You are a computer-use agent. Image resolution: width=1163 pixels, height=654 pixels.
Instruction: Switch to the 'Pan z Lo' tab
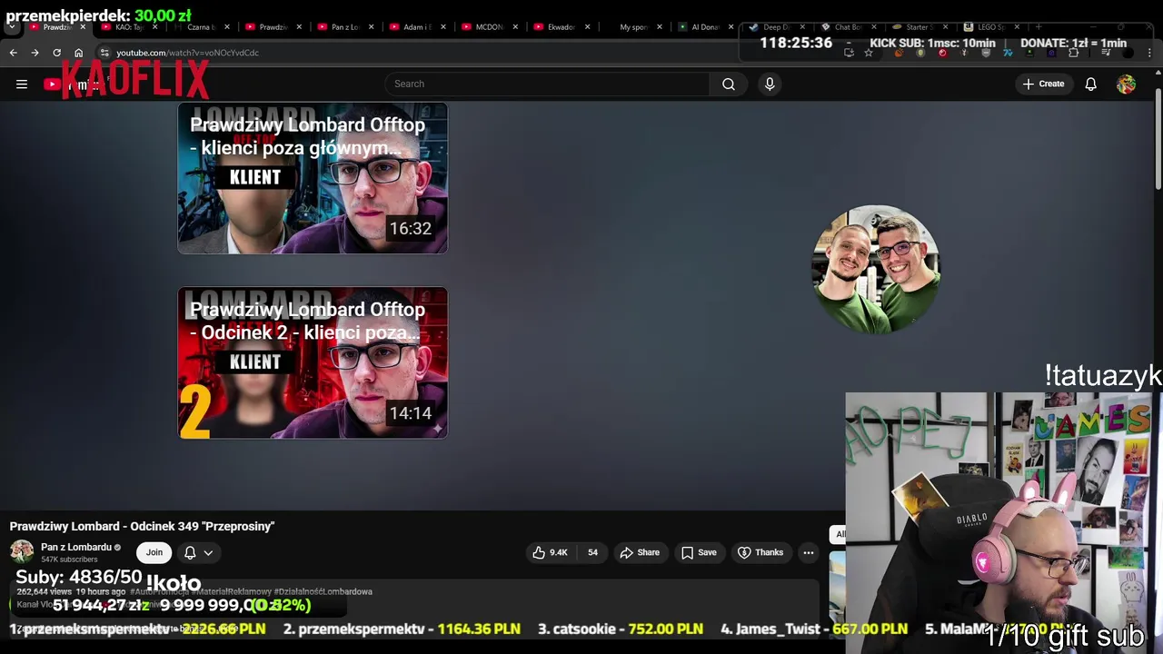point(343,27)
